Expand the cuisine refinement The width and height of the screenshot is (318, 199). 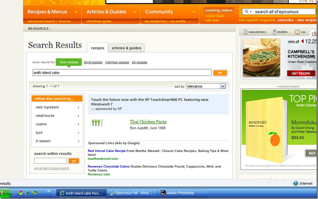[57, 124]
